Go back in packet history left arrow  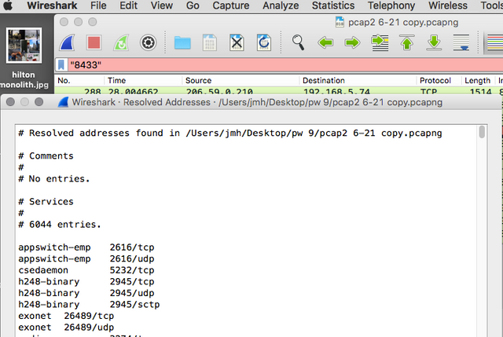325,42
